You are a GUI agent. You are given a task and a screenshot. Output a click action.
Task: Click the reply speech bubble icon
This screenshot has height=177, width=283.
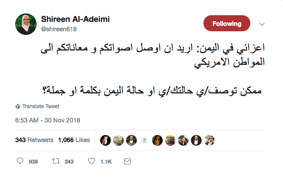[x=20, y=161]
